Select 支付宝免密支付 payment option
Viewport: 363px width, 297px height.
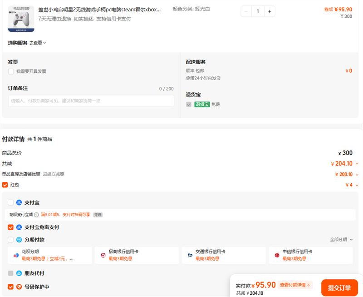click(11, 227)
